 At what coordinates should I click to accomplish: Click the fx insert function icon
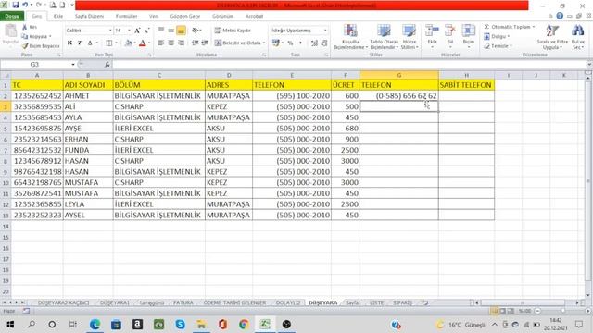tap(107, 65)
